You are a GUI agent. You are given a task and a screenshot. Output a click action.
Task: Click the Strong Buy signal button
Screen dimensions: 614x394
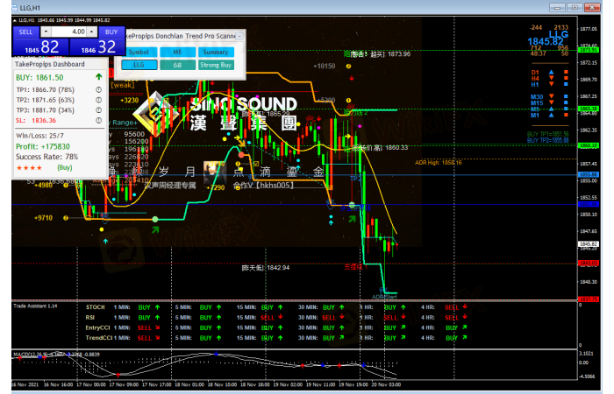[x=215, y=65]
